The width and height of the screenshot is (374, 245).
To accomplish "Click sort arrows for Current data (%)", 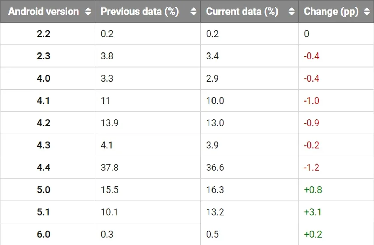I will point(292,12).
